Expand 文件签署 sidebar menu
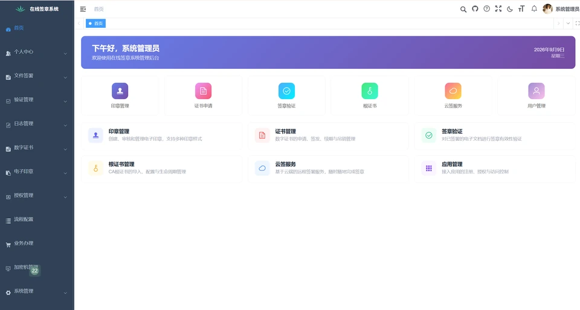 pos(37,76)
